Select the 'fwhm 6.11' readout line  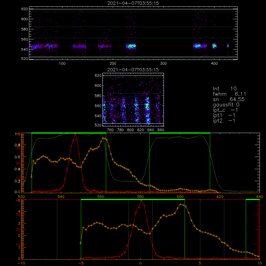pos(229,94)
